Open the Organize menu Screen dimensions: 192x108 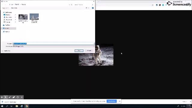click(5, 8)
